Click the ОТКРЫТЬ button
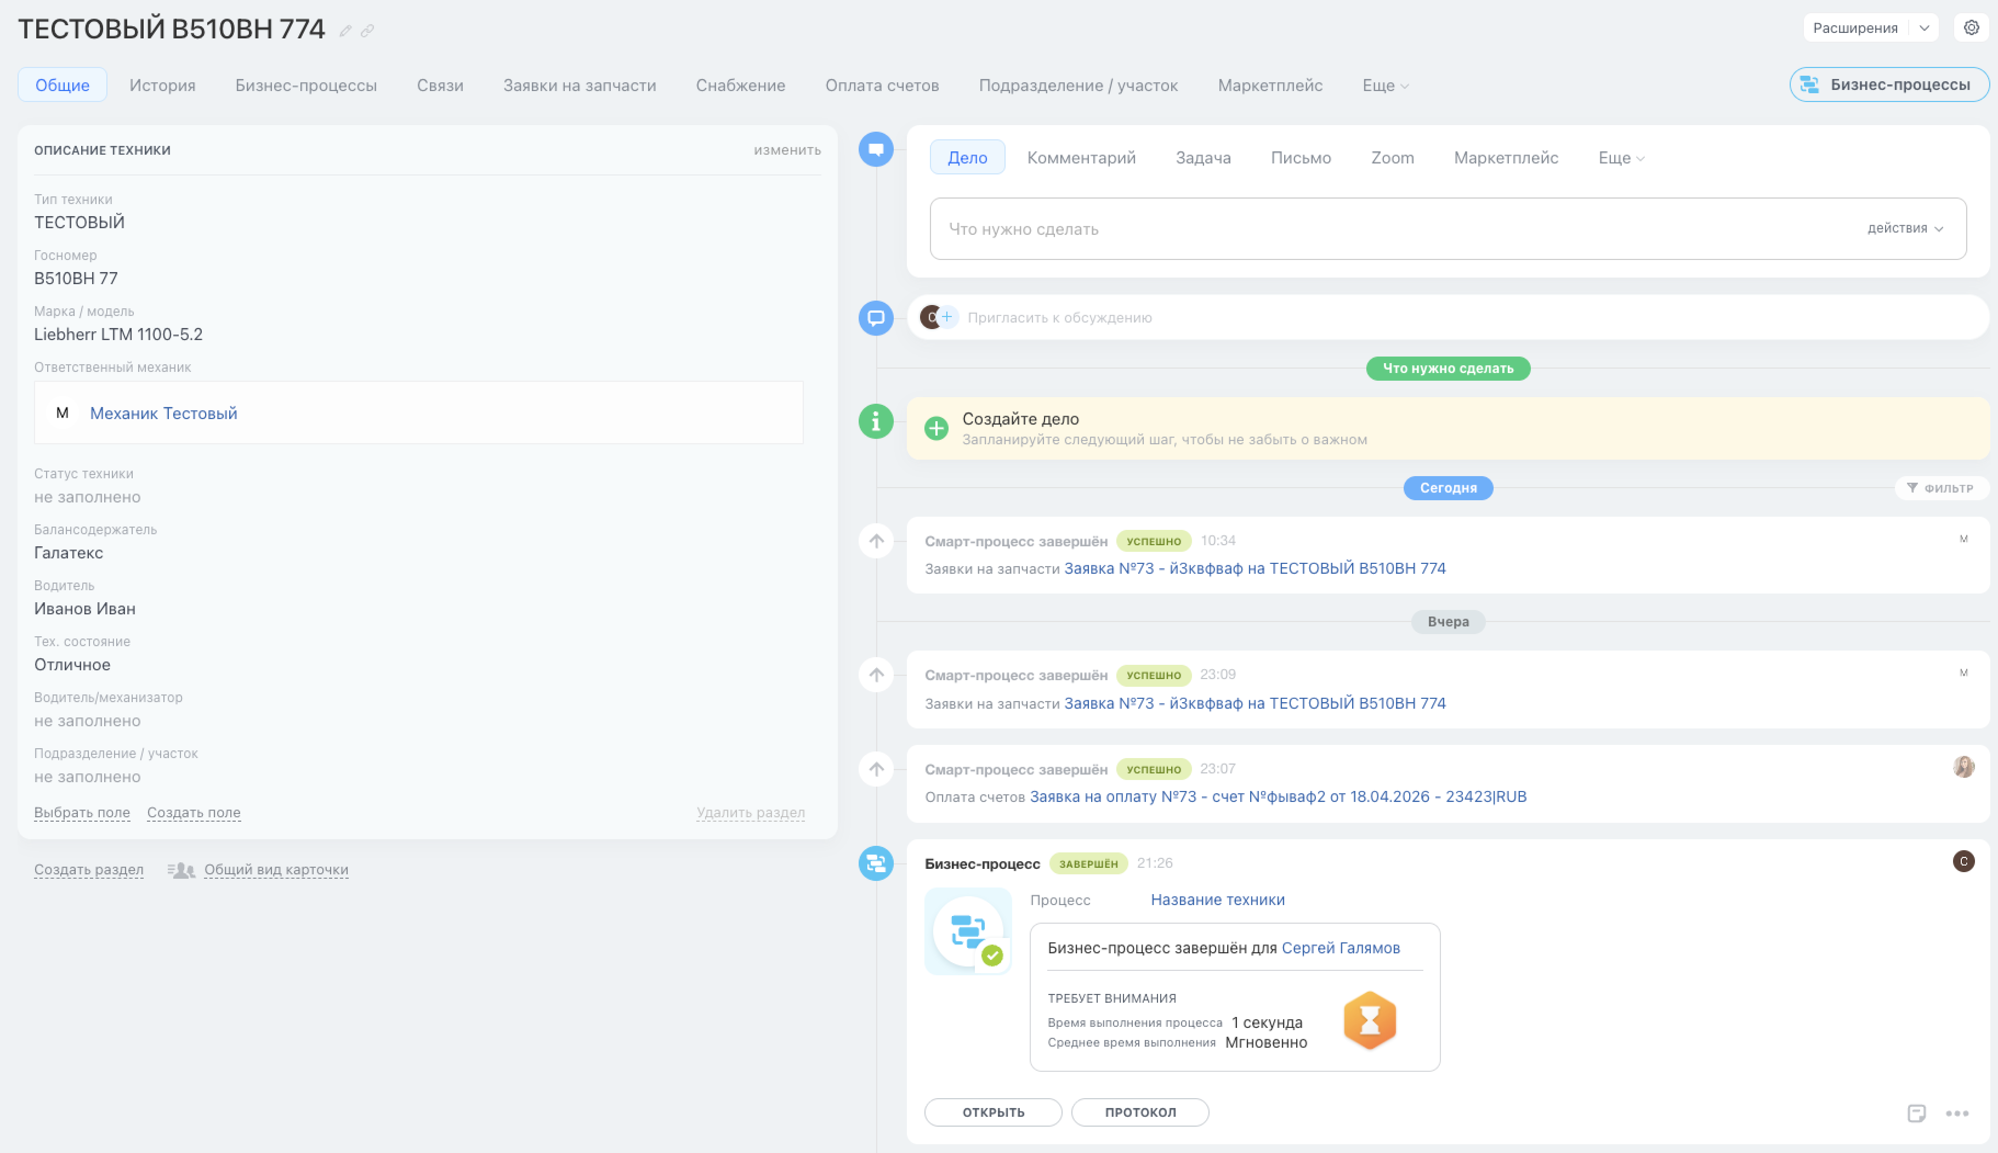The image size is (1998, 1153). (x=992, y=1112)
